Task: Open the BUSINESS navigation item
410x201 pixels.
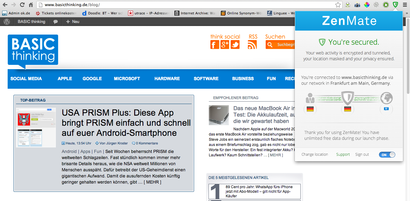Action: (243, 79)
